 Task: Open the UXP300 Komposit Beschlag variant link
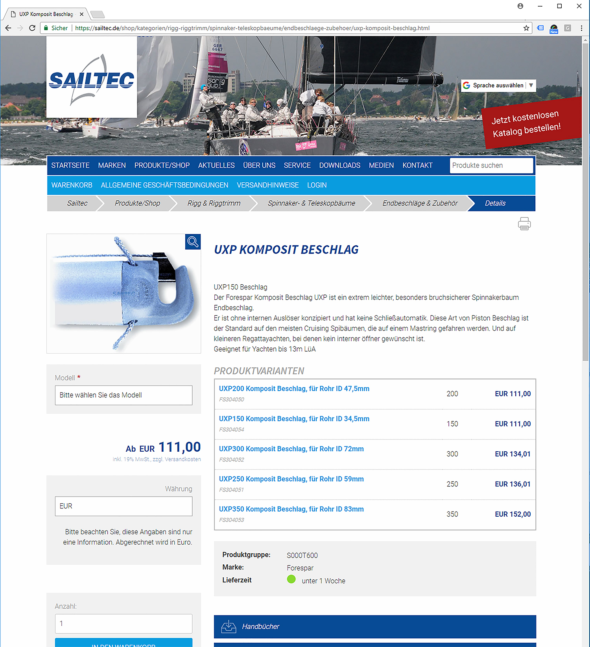coord(291,449)
